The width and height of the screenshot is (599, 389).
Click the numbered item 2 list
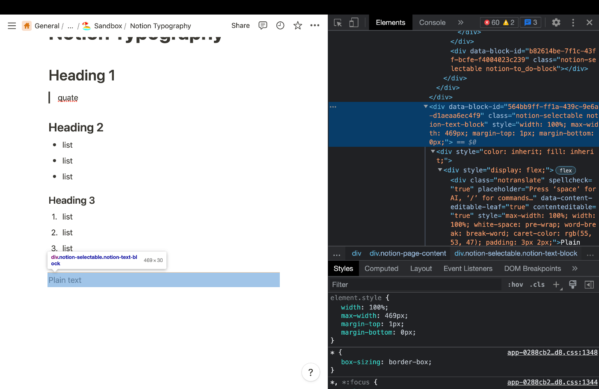tap(68, 232)
